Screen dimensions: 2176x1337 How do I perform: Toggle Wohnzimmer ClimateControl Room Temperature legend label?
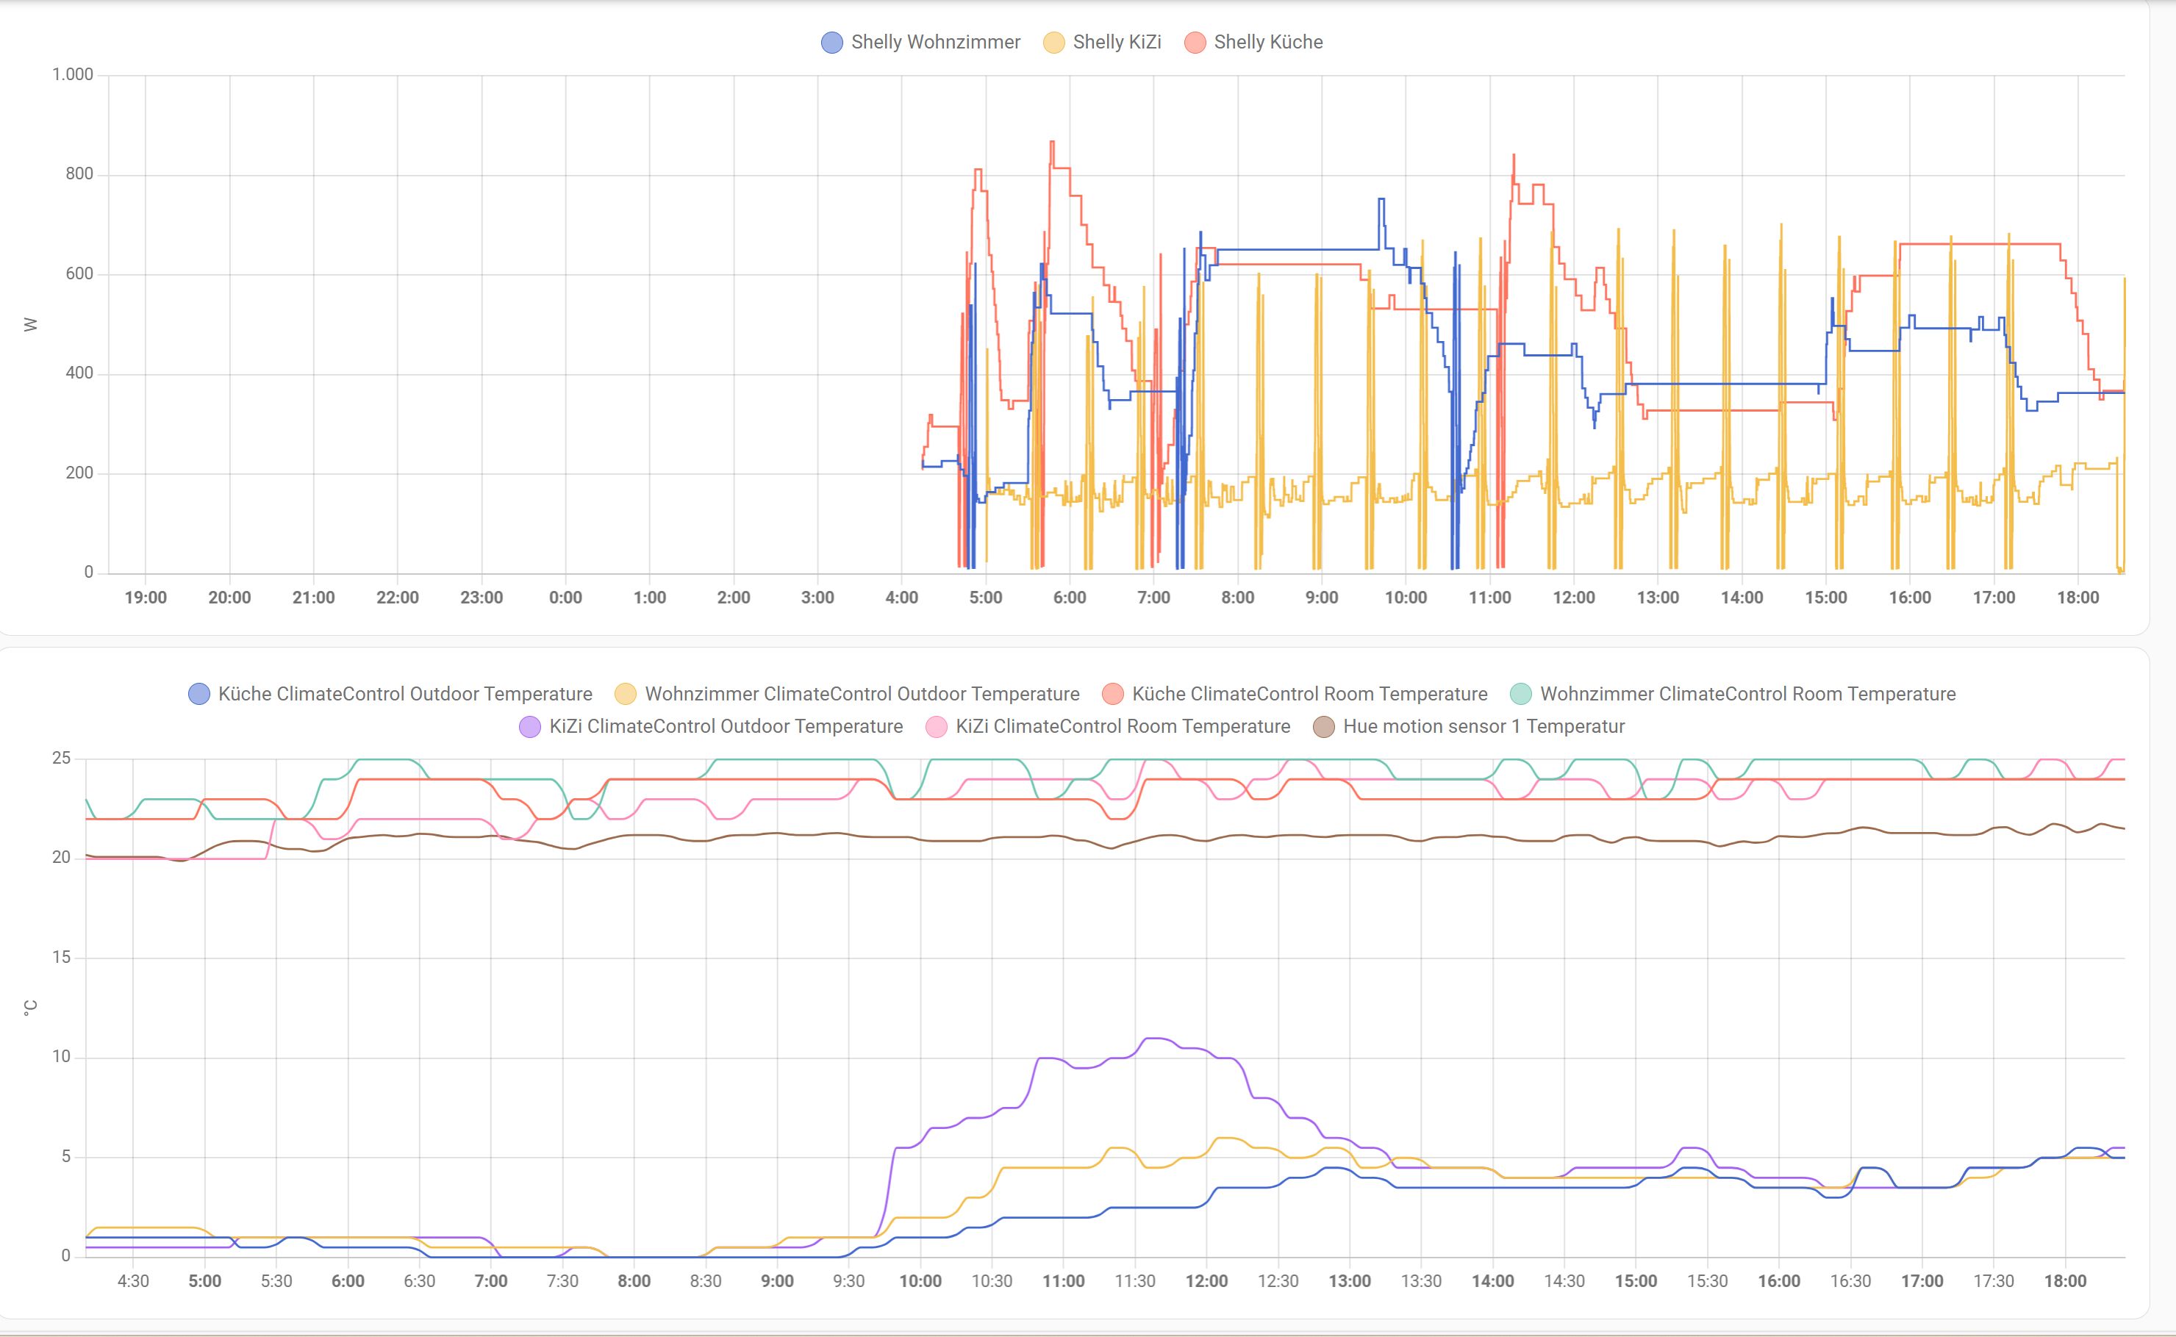(x=1747, y=694)
